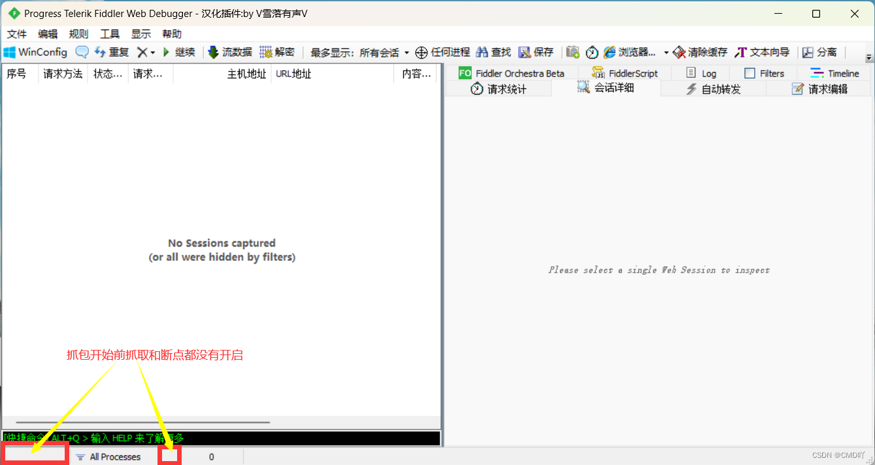Click the QuickExec command input box
This screenshot has width=875, height=465.
221,438
